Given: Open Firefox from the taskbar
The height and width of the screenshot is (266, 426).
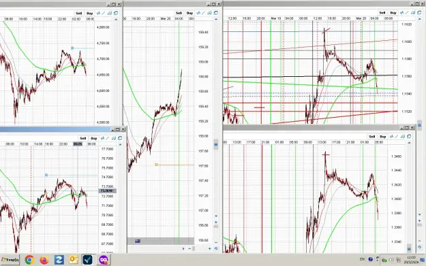Looking at the screenshot, I should pyautogui.click(x=44, y=260).
